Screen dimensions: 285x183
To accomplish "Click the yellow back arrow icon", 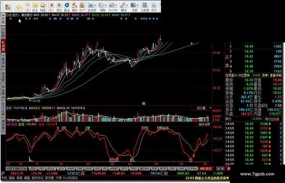I will point(18,7).
